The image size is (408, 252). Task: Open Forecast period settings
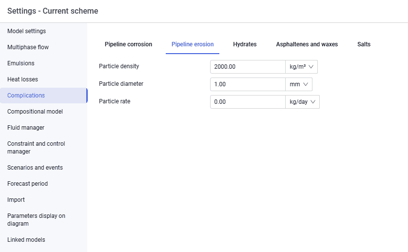(x=27, y=184)
